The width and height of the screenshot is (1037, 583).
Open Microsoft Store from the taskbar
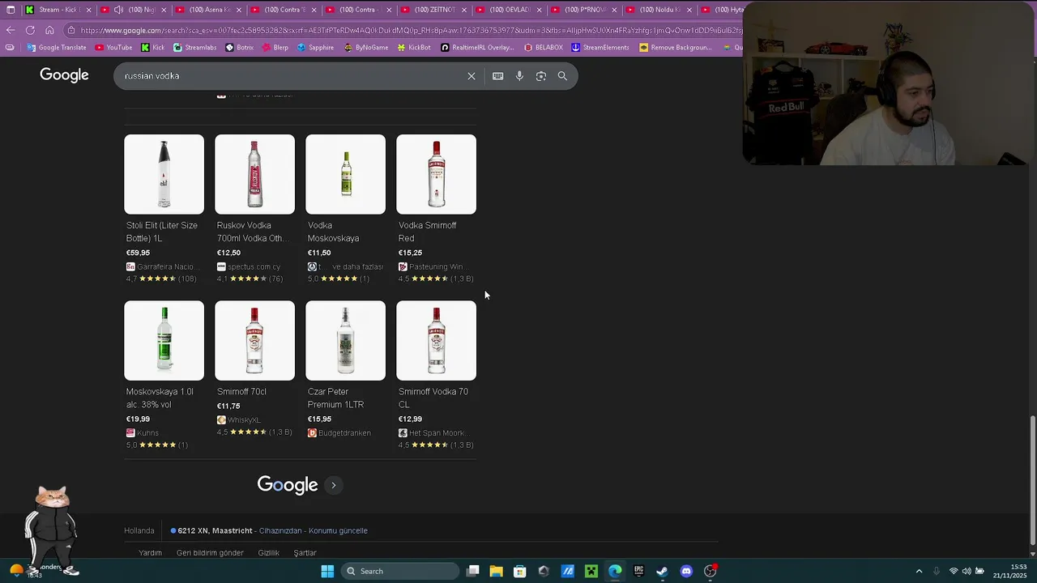point(520,571)
